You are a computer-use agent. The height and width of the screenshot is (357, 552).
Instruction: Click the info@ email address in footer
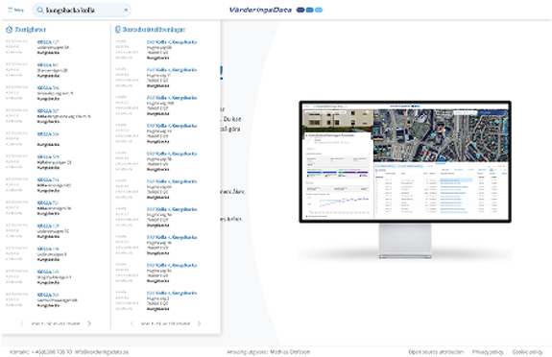(102, 351)
